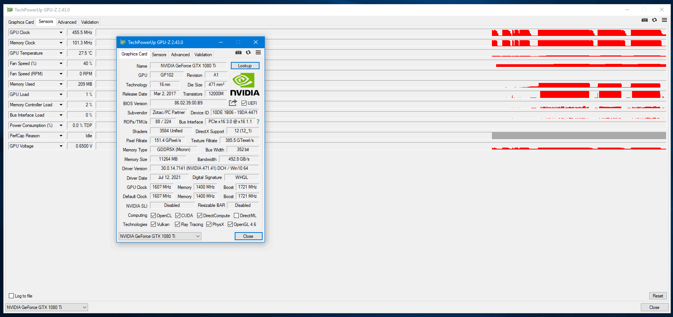The width and height of the screenshot is (673, 317).
Task: Click the refresh icon in the front GPU-Z window
Action: click(x=248, y=52)
